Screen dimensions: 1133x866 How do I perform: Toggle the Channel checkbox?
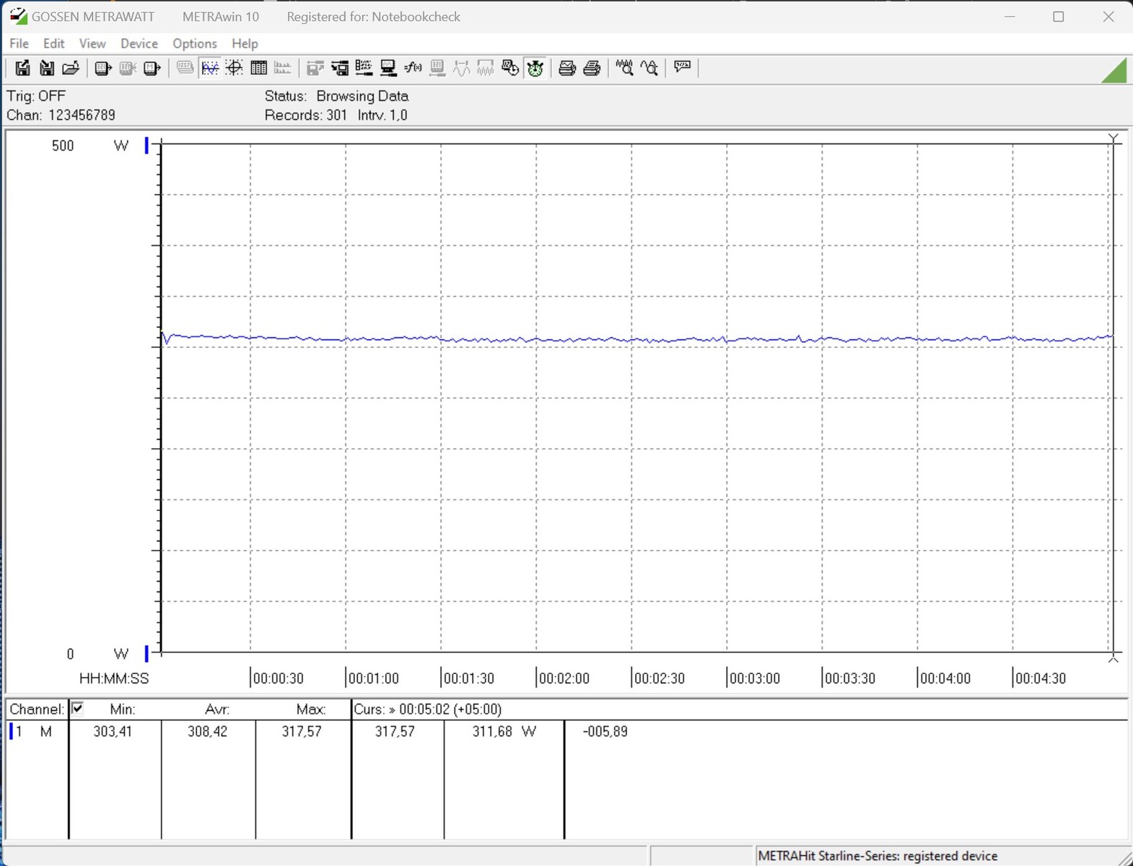click(77, 709)
